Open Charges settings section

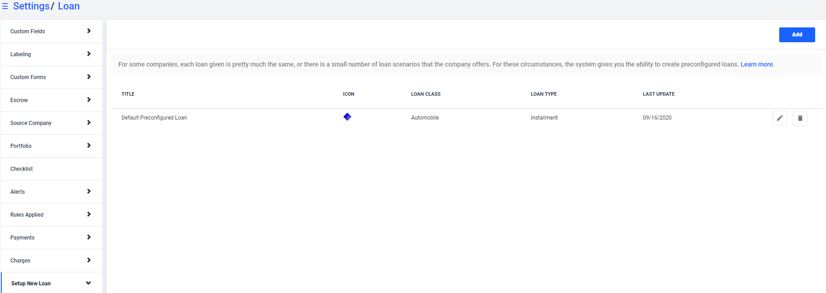point(51,261)
